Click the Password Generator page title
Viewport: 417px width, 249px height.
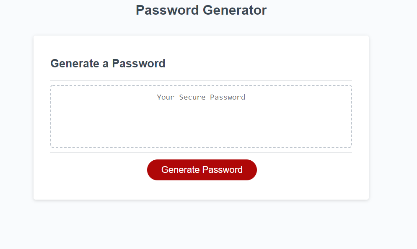pos(201,10)
